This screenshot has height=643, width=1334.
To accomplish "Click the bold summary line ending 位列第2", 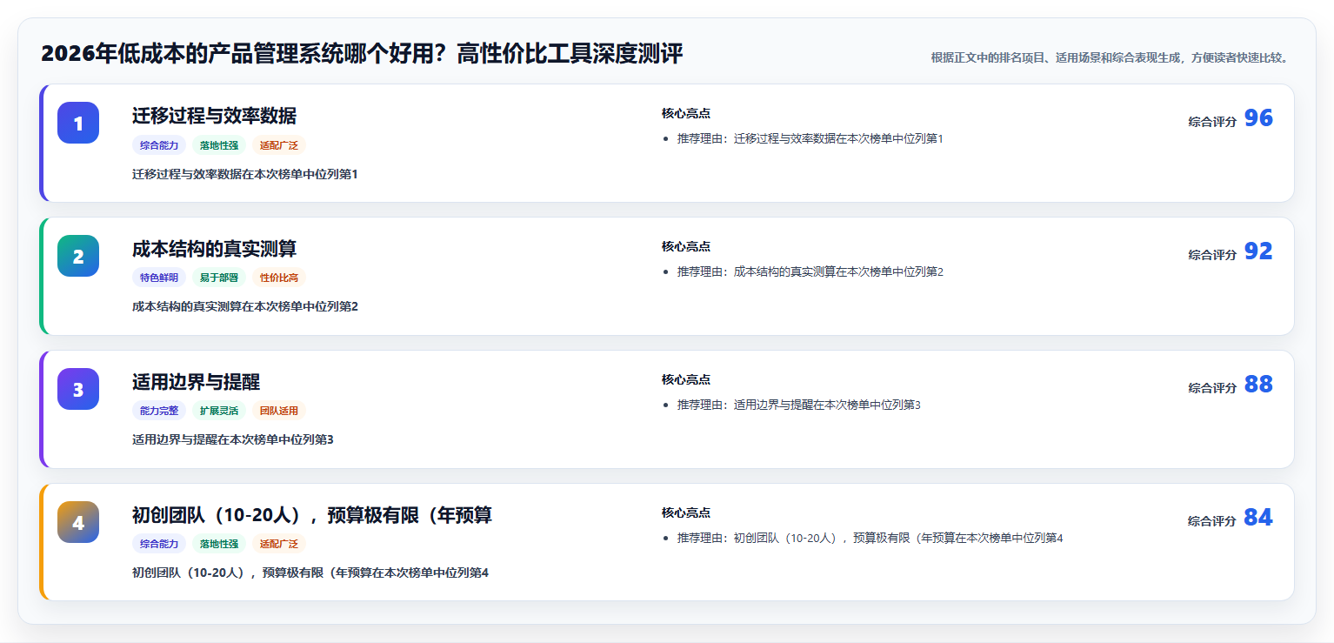I will click(245, 306).
